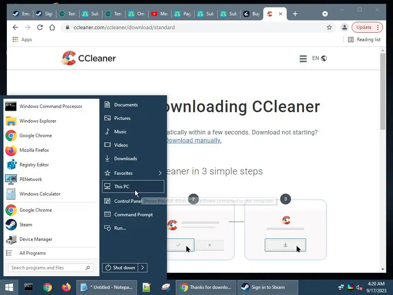The image size is (393, 295).
Task: Switch to Untitled - Notepad taskbar window
Action: pyautogui.click(x=107, y=287)
